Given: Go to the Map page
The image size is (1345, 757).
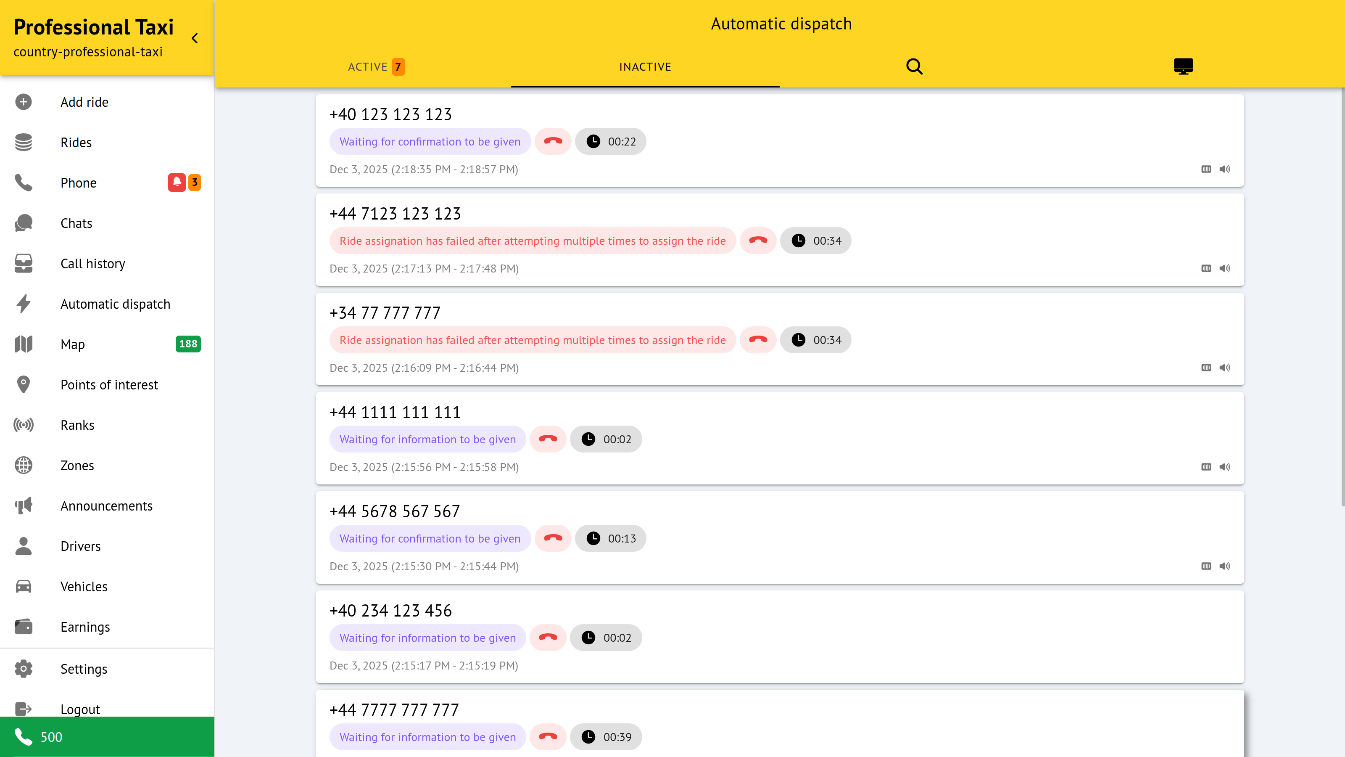Looking at the screenshot, I should [x=73, y=344].
